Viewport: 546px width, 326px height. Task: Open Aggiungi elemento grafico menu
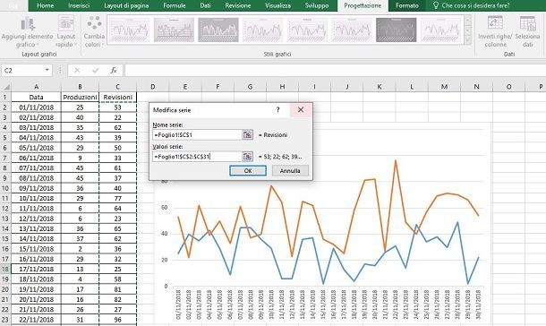(x=28, y=32)
